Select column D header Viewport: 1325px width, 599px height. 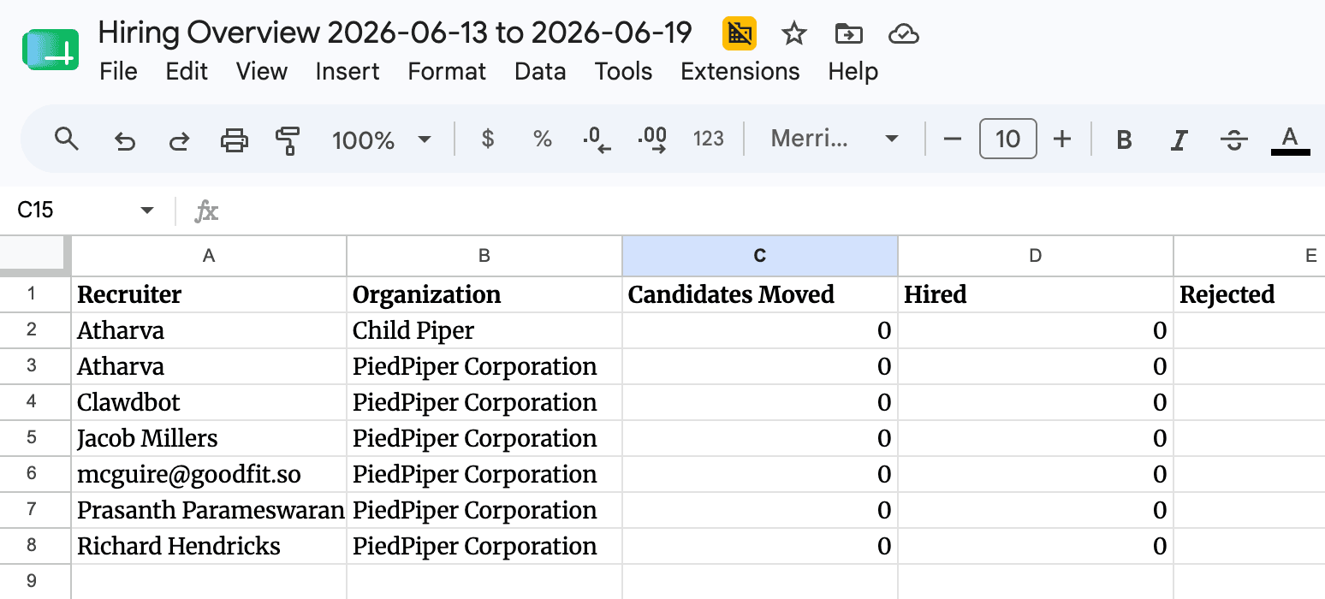1036,256
